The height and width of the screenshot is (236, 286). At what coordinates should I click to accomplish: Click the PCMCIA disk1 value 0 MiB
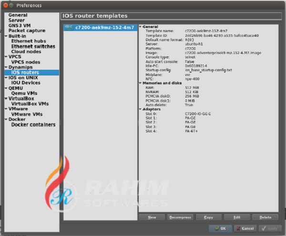coord(190,101)
